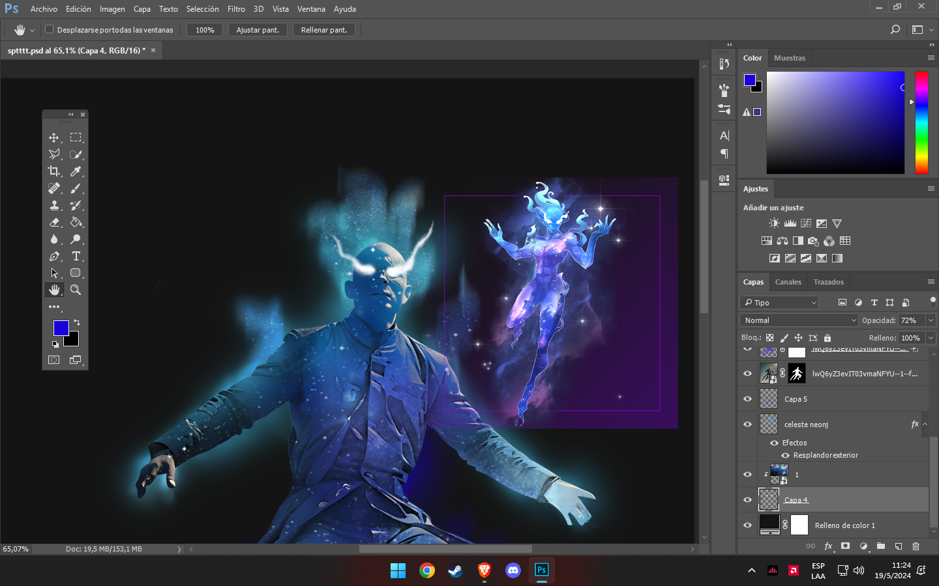Image resolution: width=939 pixels, height=586 pixels.
Task: Hide the Capa 5 layer
Action: 748,398
